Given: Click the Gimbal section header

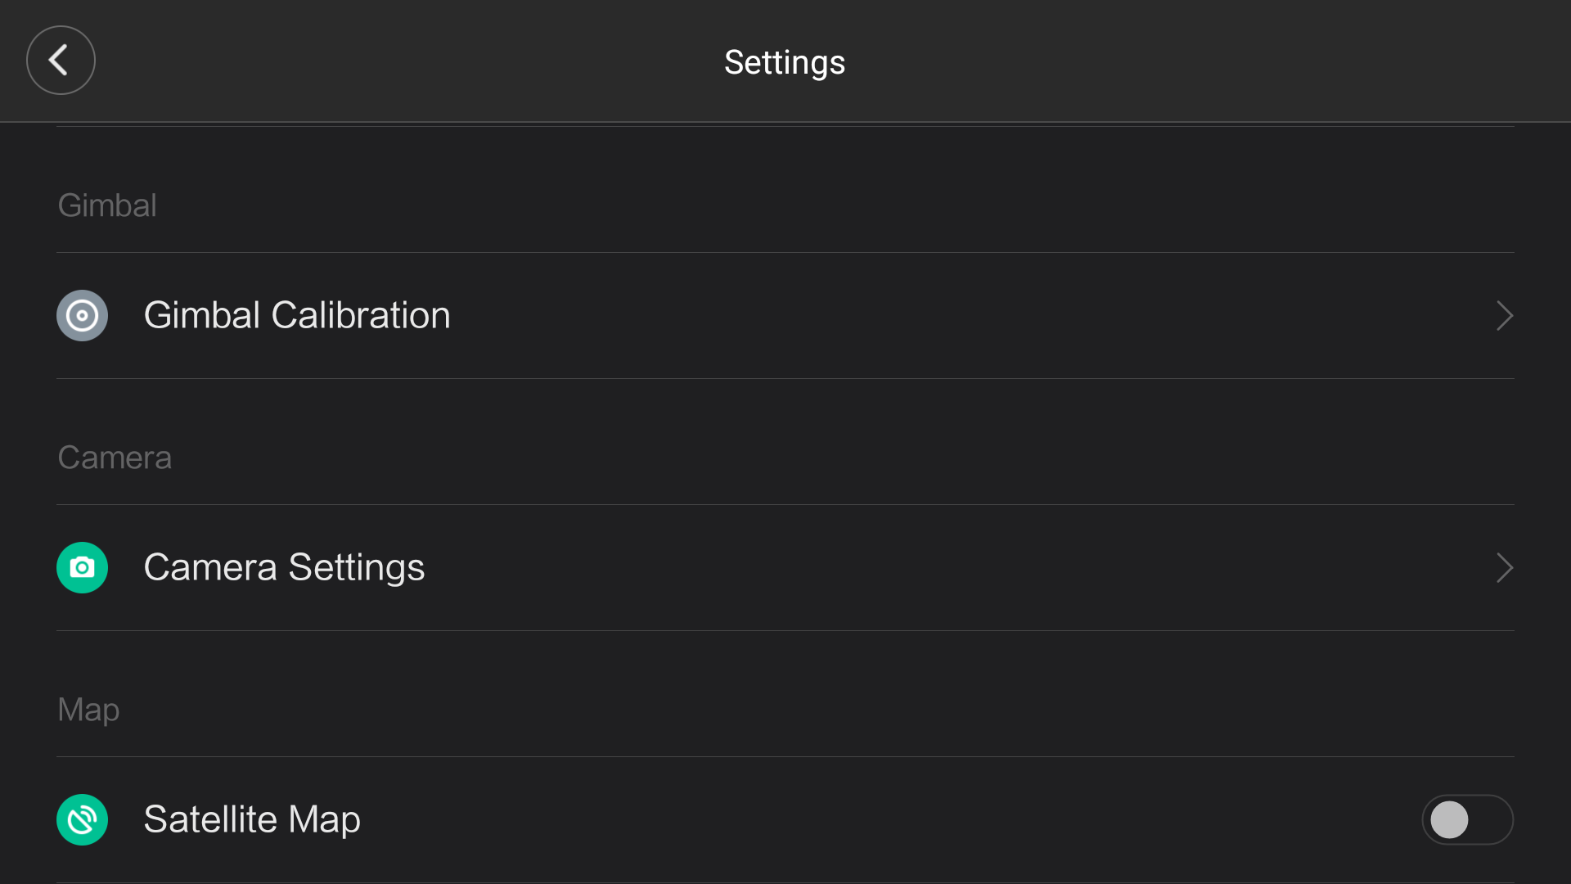Looking at the screenshot, I should (x=107, y=205).
